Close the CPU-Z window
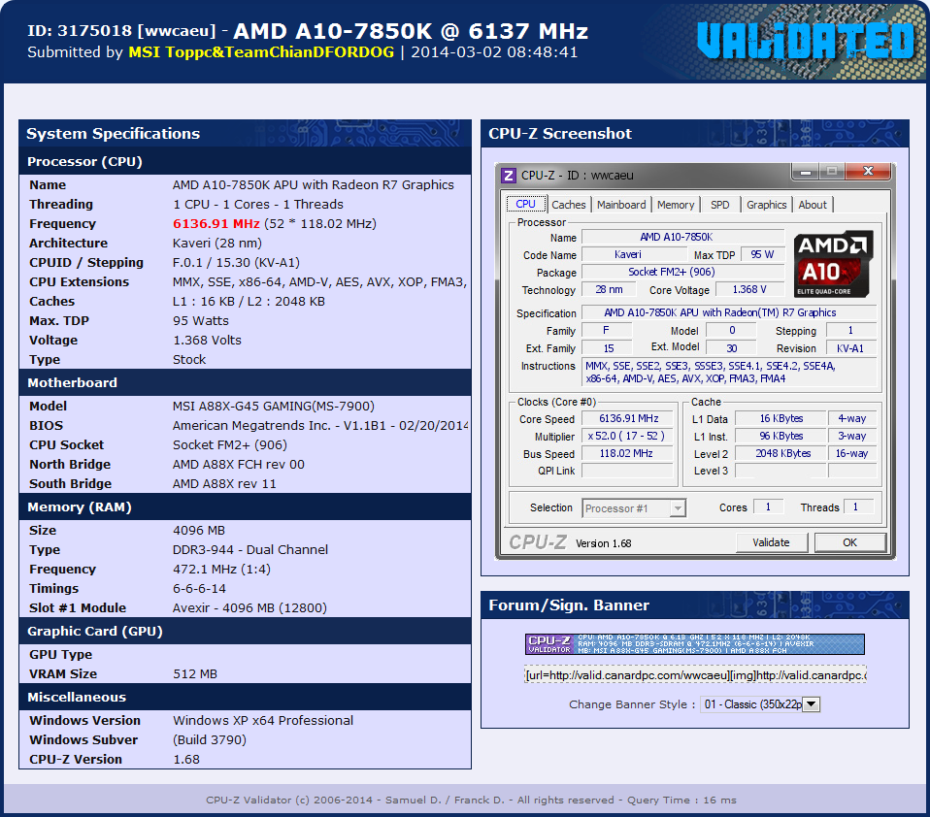This screenshot has width=930, height=817. (x=868, y=172)
